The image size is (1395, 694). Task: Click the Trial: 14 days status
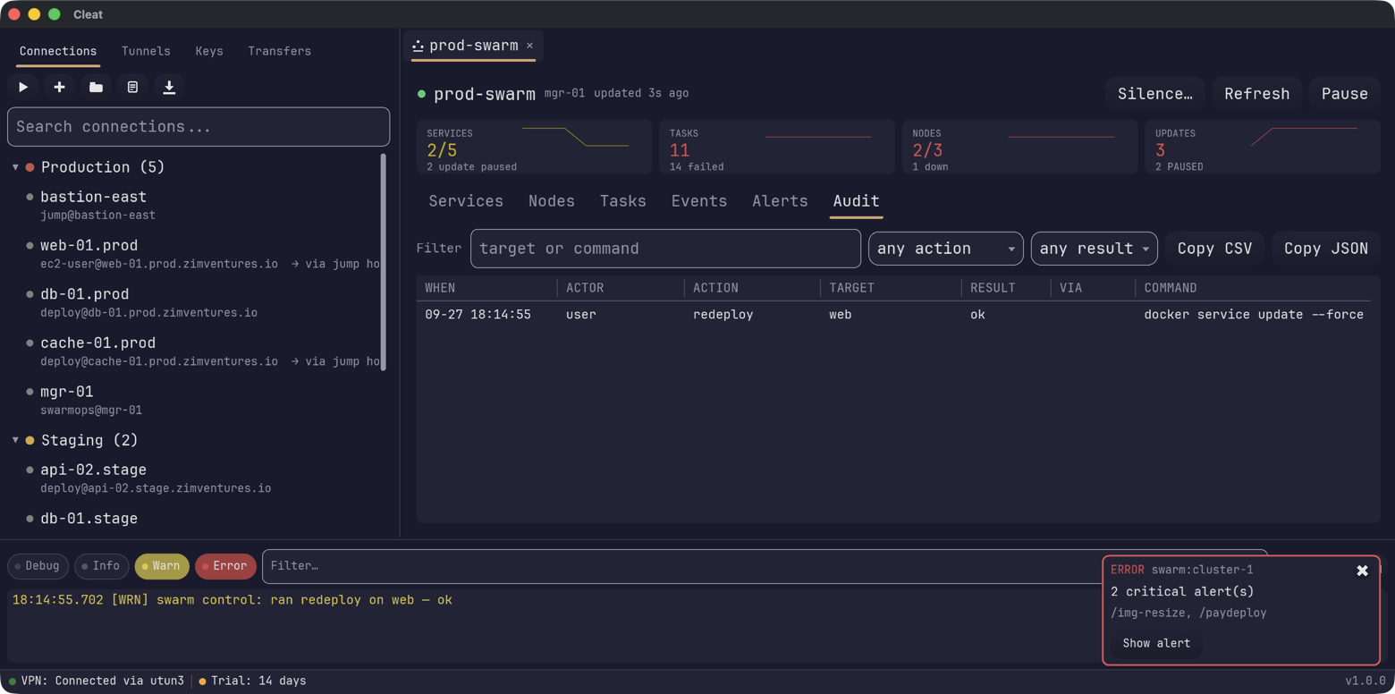point(252,681)
